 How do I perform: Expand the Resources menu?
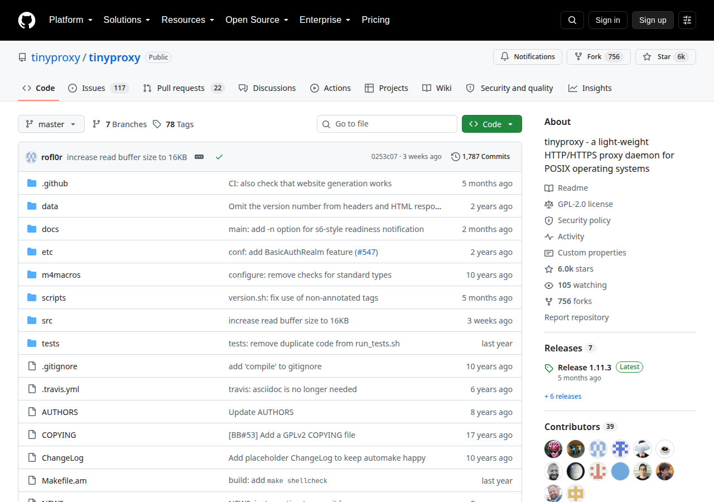(188, 20)
